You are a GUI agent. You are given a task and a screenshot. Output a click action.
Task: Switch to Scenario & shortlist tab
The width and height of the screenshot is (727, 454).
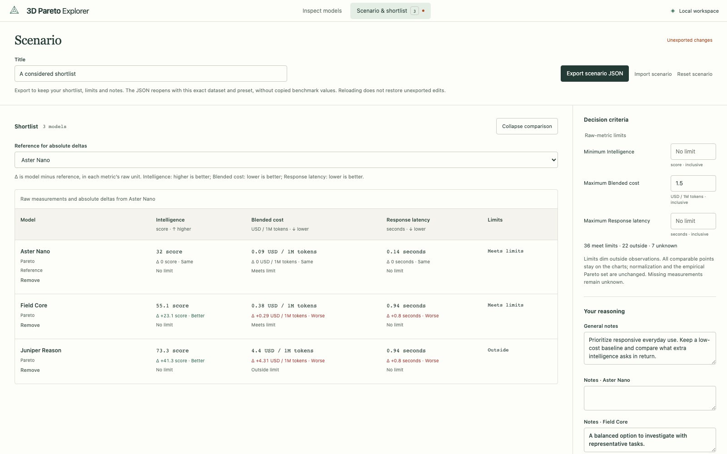[x=390, y=11]
